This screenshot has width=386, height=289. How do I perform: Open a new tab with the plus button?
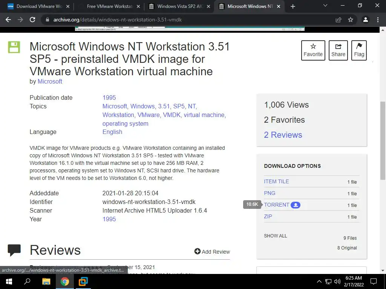tap(293, 7)
